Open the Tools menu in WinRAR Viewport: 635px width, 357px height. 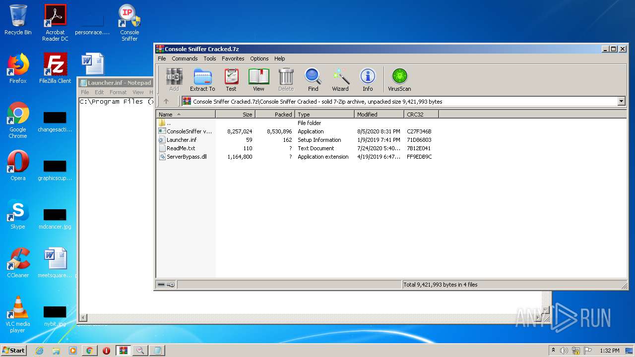[210, 59]
